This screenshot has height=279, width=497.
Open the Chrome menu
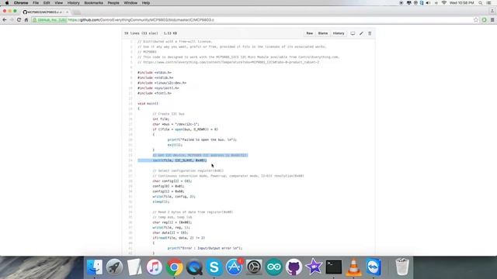21,3
